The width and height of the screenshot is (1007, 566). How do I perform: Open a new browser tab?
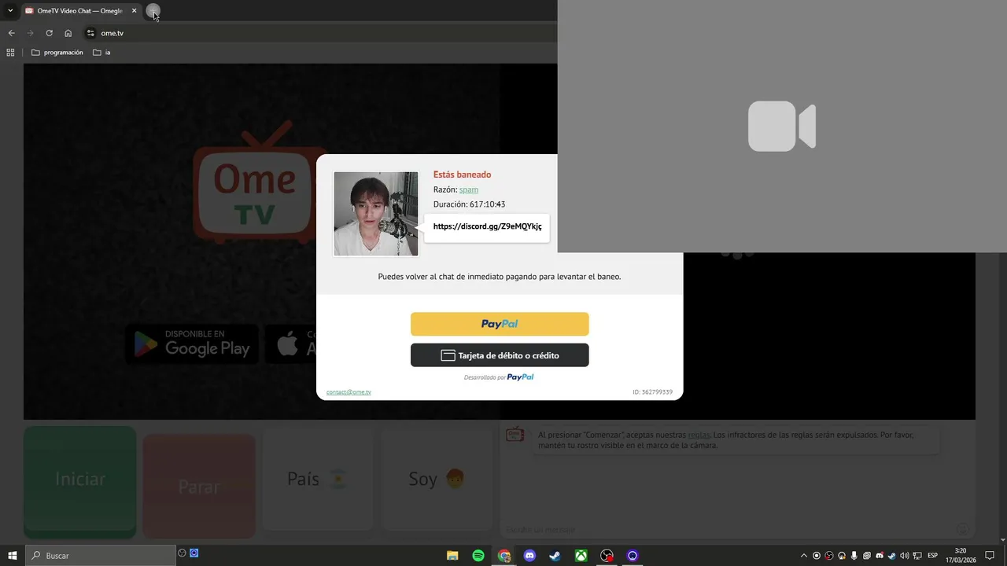pos(153,11)
